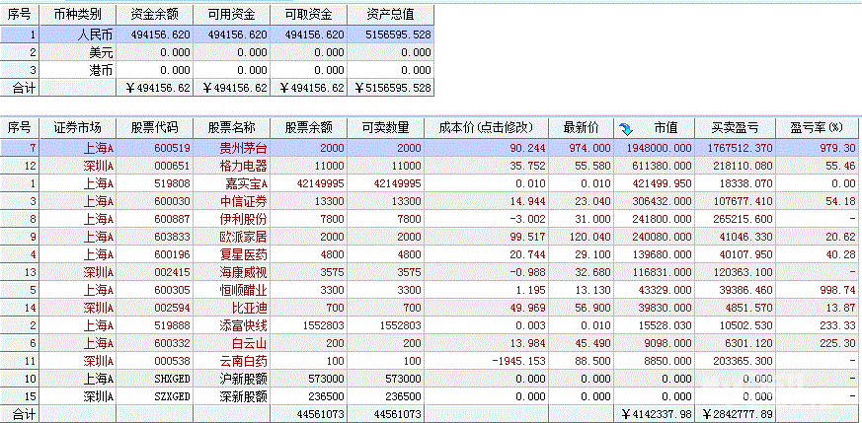Click the 币种类别 column header

pos(78,14)
